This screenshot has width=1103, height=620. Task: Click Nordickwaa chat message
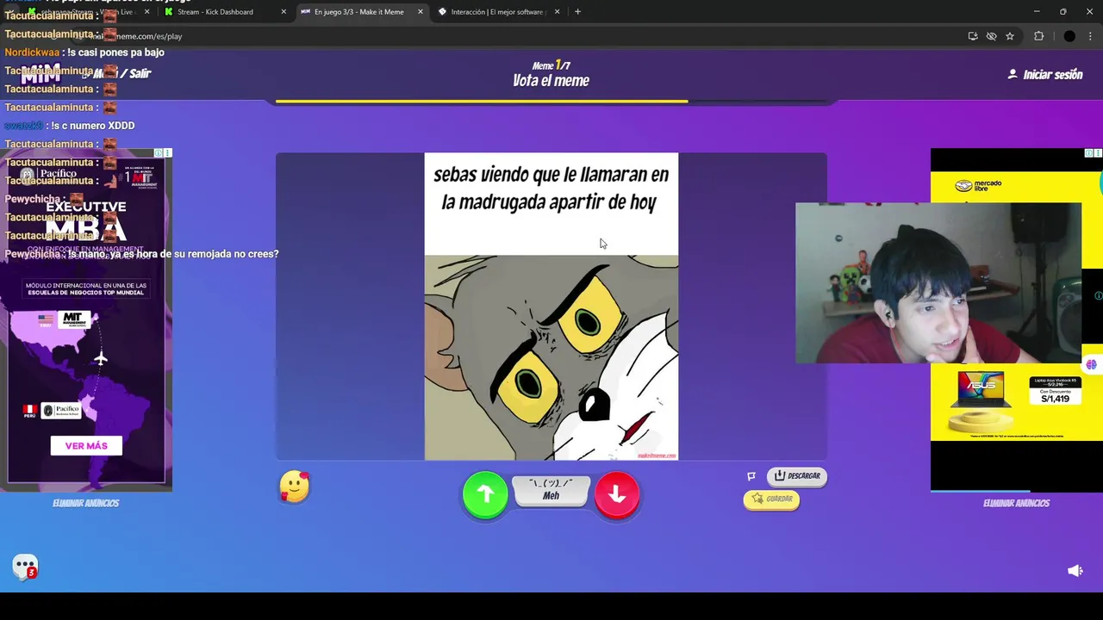(x=84, y=53)
